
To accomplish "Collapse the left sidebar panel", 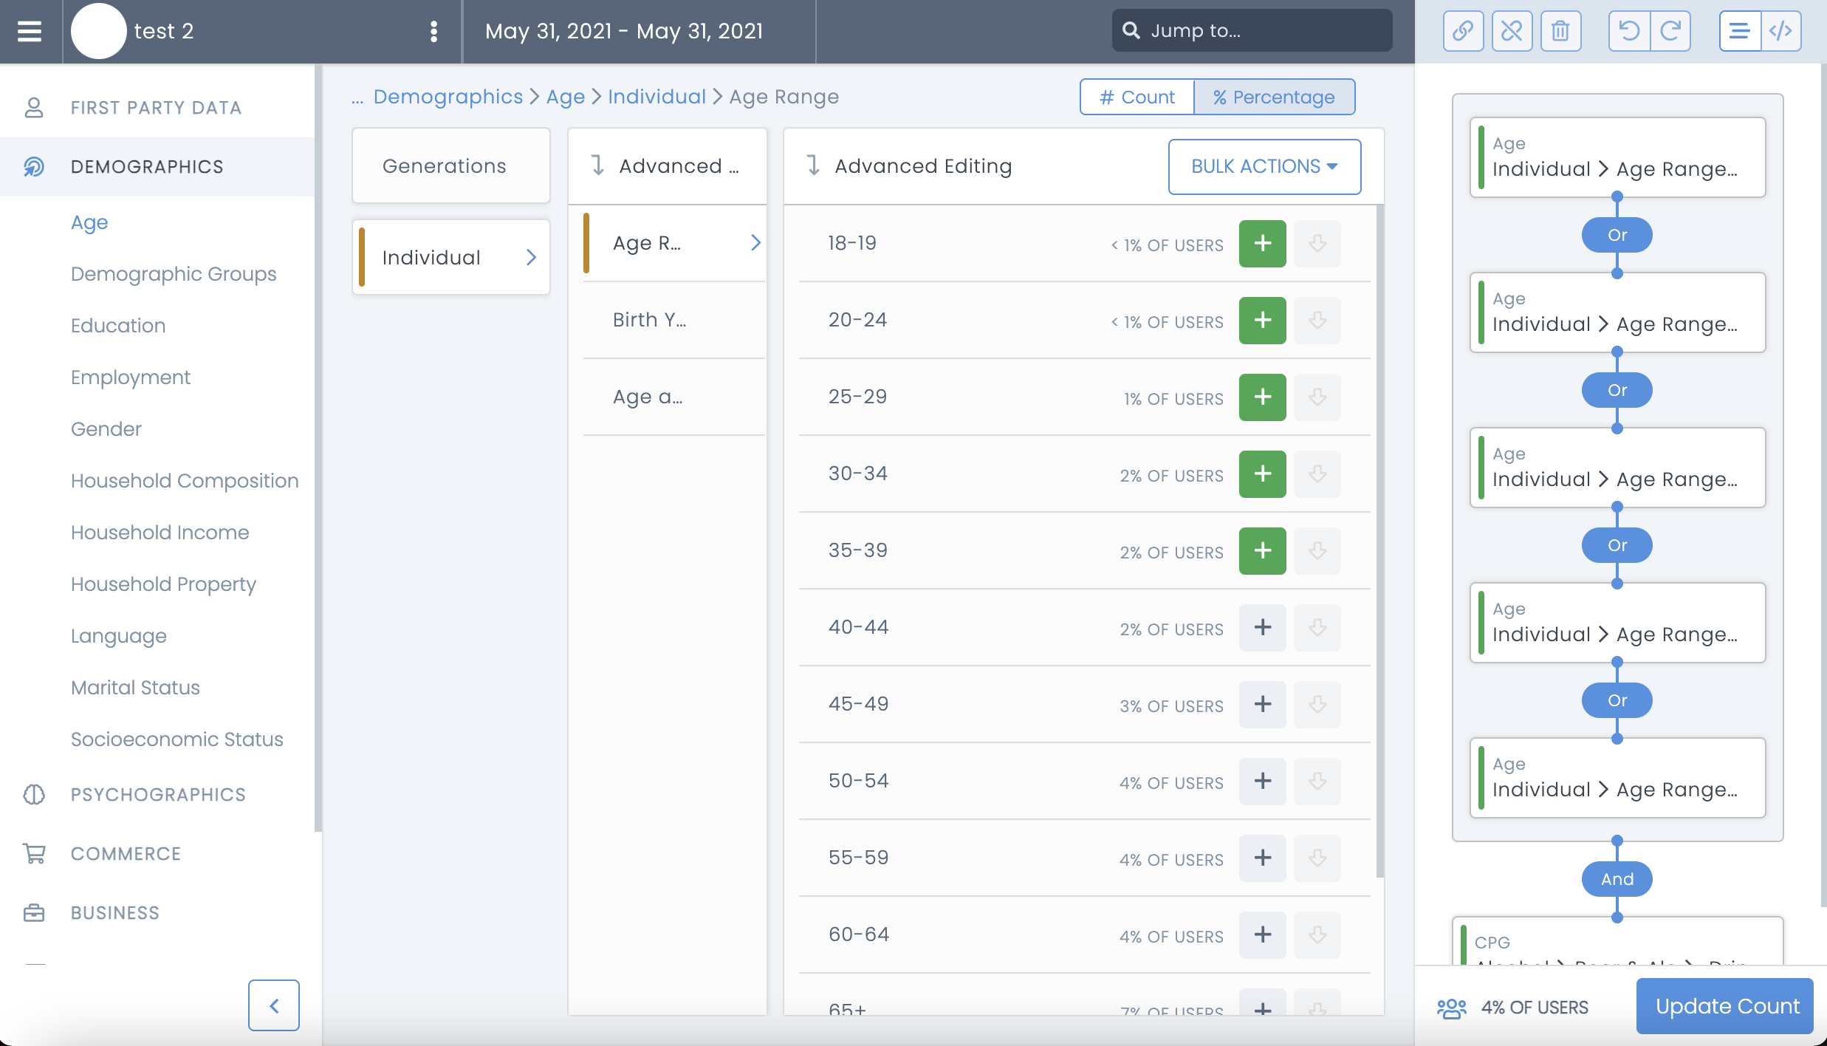I will pos(274,1005).
